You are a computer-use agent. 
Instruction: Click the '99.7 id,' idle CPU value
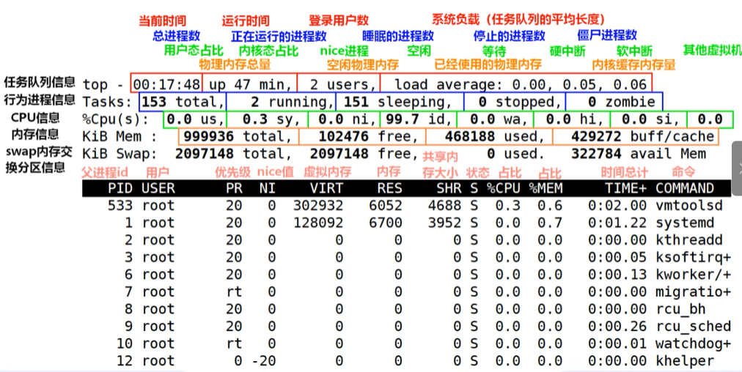(x=419, y=119)
